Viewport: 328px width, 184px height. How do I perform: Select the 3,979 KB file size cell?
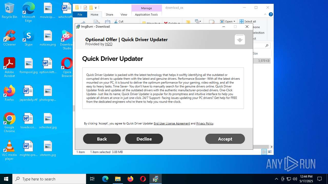point(264,61)
